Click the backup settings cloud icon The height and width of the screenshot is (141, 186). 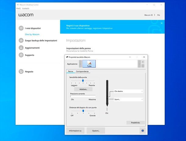pos(21,40)
